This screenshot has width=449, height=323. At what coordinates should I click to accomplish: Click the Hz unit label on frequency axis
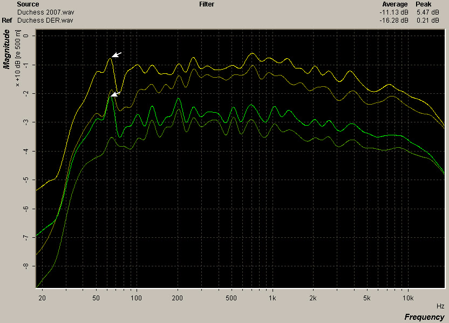(440, 305)
